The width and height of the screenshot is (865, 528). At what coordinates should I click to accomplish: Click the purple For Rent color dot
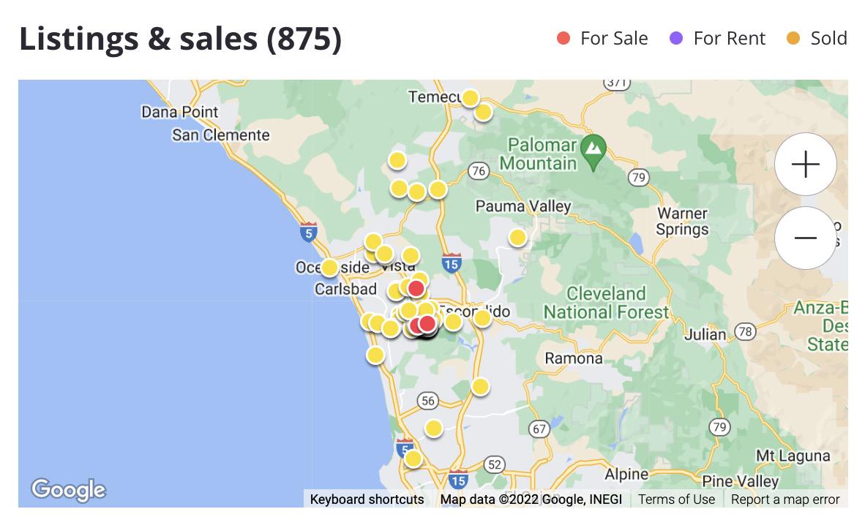click(676, 38)
